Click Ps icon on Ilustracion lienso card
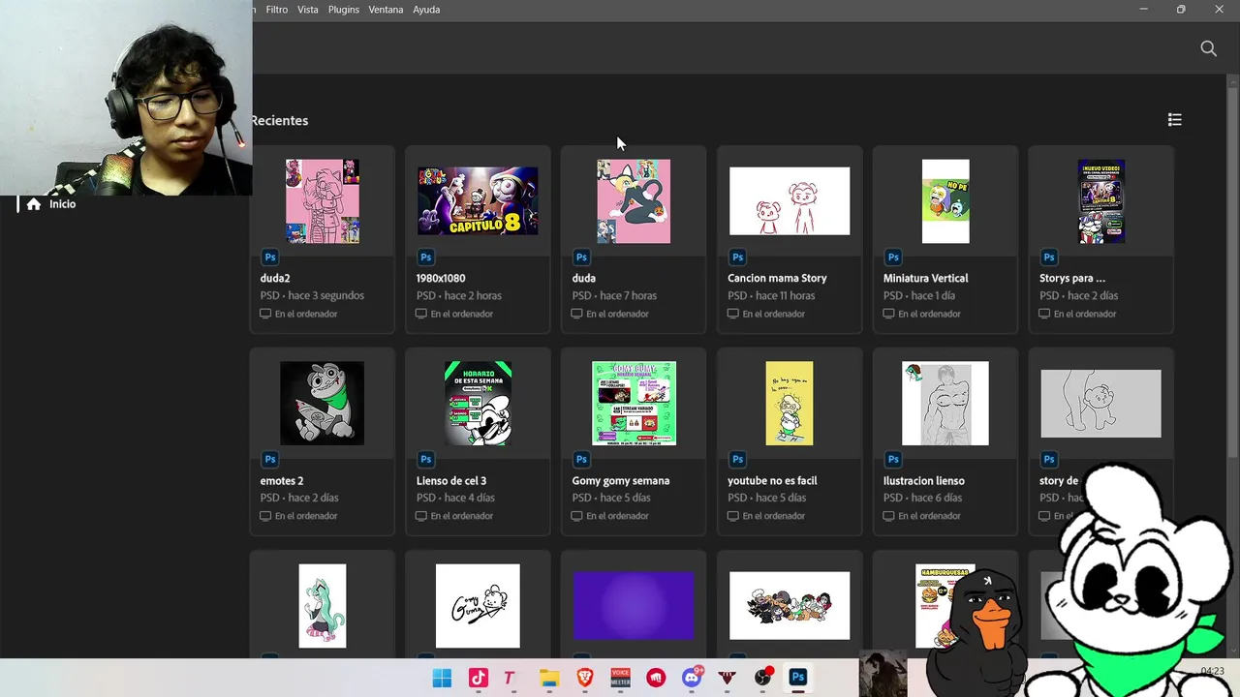Viewport: 1240px width, 697px height. (893, 460)
